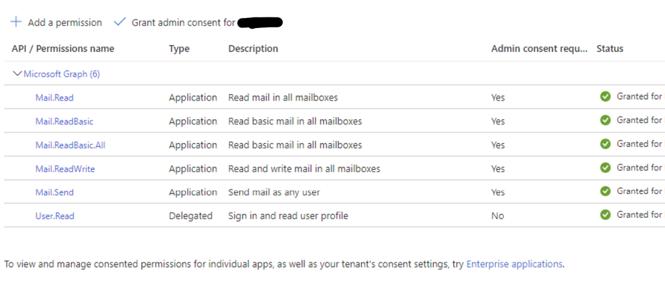Go to Enterprise applications link
The width and height of the screenshot is (665, 287).
(515, 264)
